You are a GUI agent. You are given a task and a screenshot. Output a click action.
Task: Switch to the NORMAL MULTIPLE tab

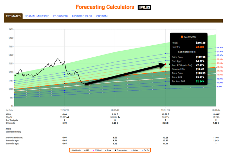[x=37, y=16]
